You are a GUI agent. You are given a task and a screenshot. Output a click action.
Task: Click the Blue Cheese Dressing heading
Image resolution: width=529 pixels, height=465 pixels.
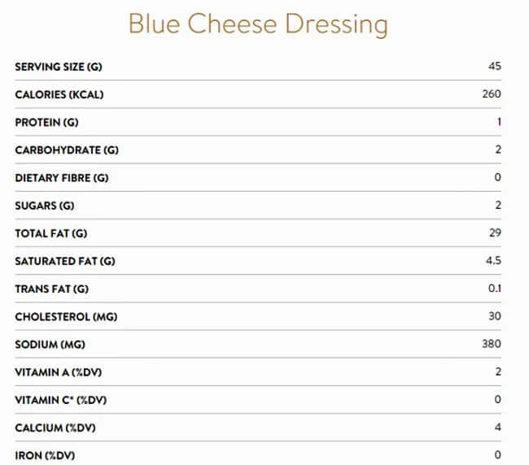pyautogui.click(x=258, y=24)
